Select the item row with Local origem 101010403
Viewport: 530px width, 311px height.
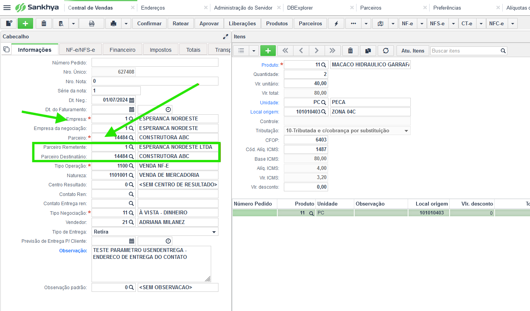381,213
